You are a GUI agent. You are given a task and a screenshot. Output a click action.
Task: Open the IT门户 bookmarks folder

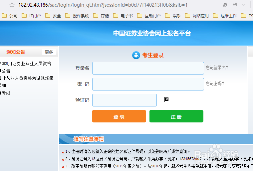(31, 16)
